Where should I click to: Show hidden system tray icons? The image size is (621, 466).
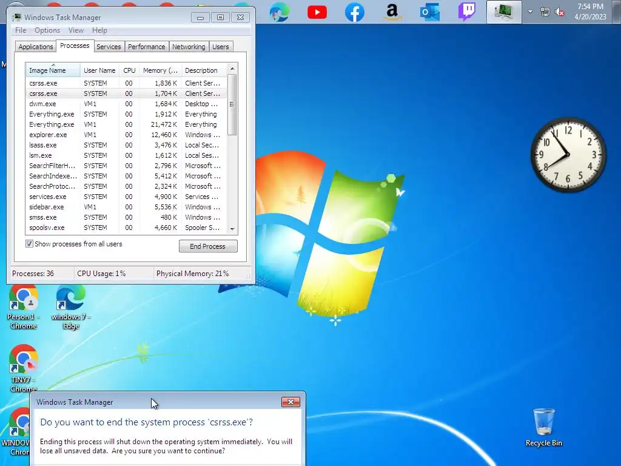pos(530,12)
